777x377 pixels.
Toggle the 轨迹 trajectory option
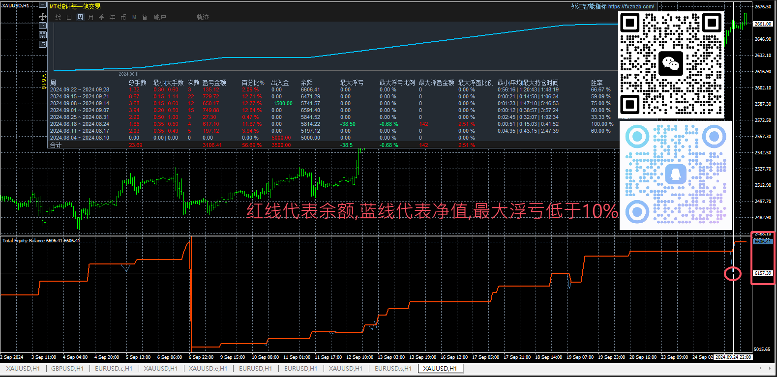click(203, 17)
